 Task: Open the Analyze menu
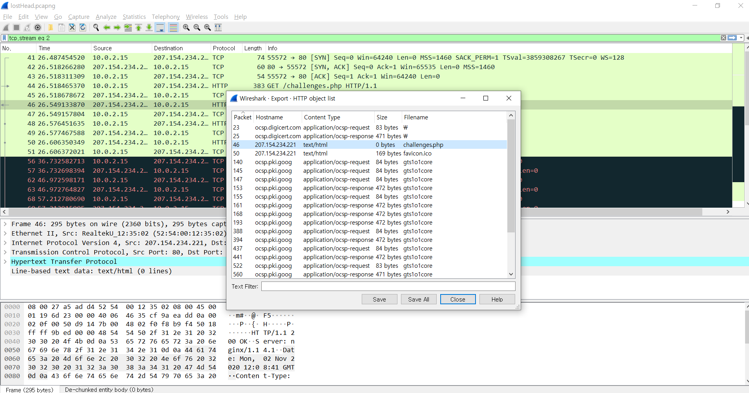(106, 17)
